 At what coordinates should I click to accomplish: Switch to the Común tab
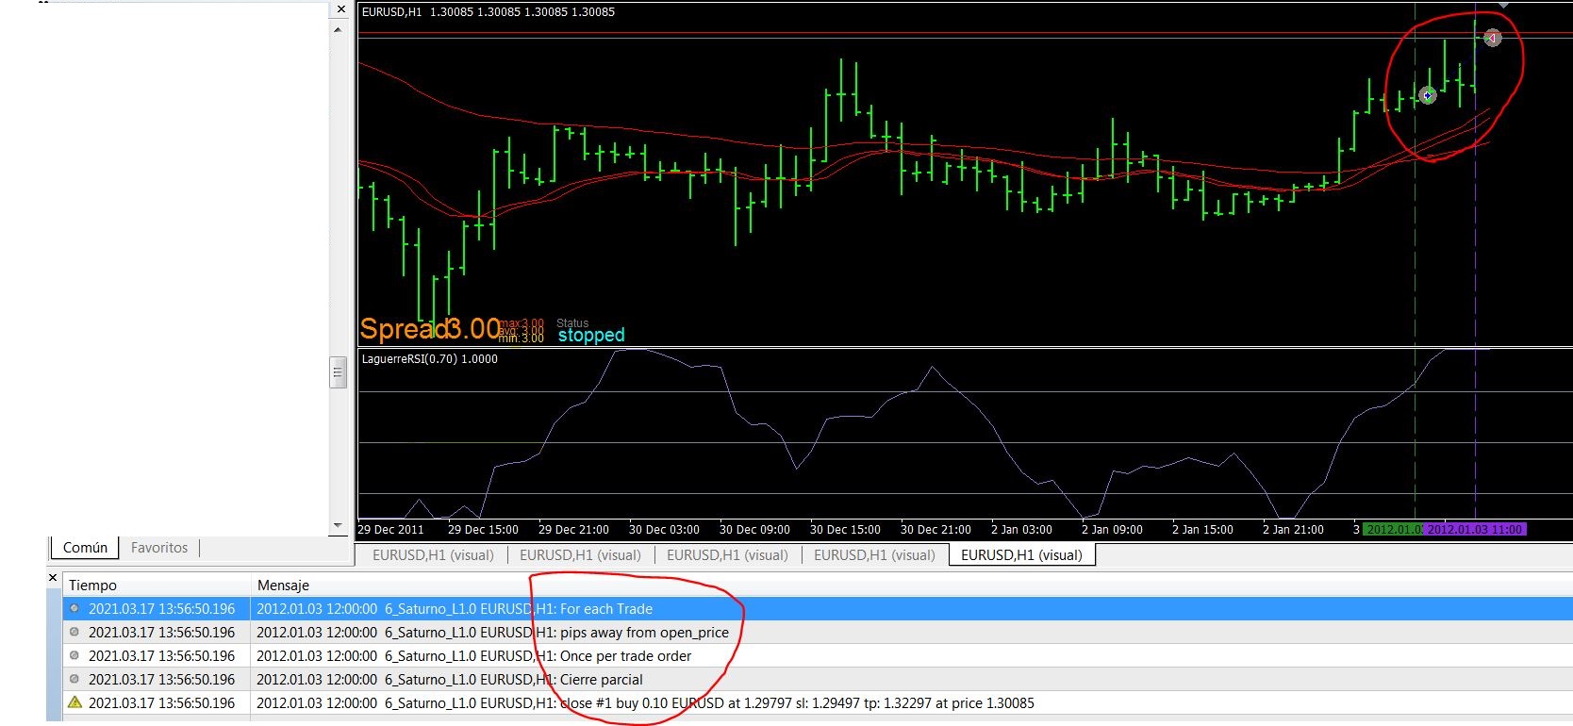click(x=85, y=548)
